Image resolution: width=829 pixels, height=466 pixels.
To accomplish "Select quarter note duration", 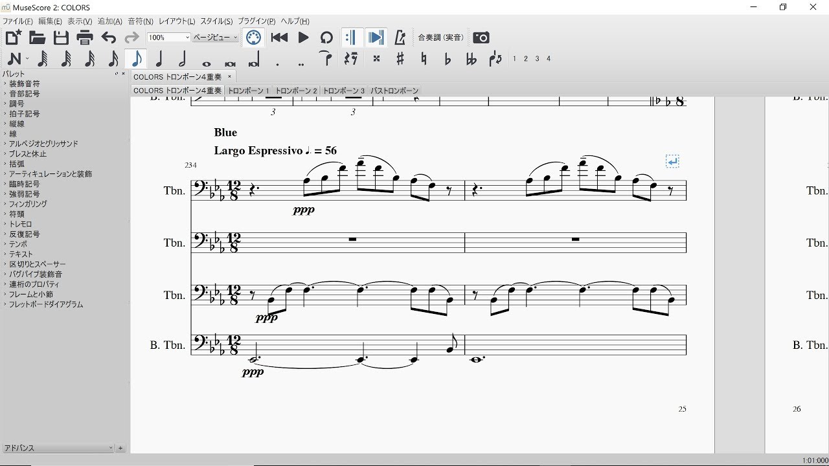I will (x=159, y=59).
